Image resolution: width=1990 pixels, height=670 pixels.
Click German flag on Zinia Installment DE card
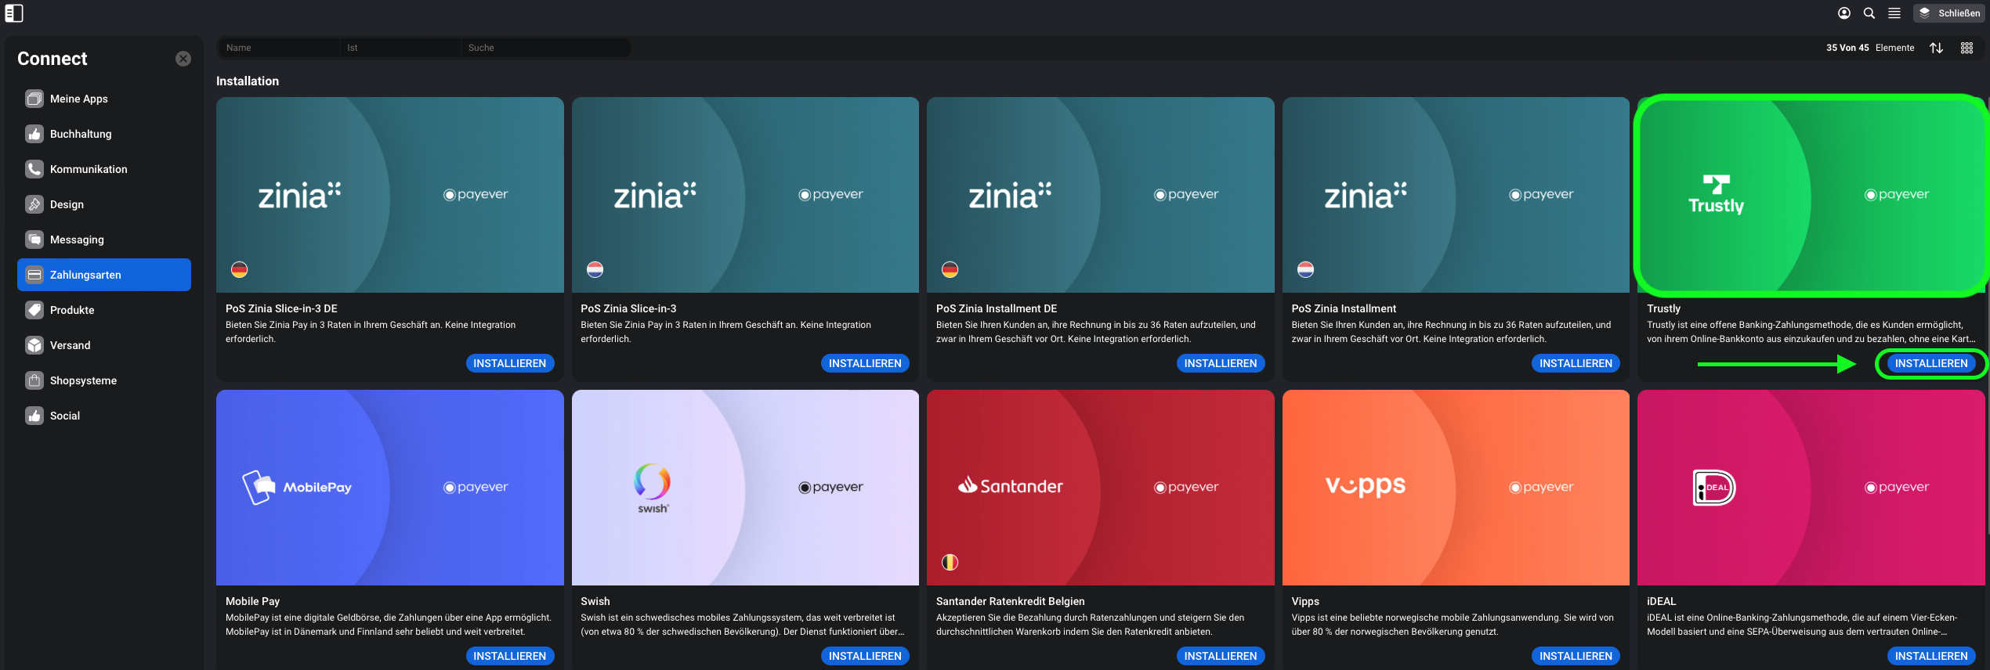tap(950, 269)
